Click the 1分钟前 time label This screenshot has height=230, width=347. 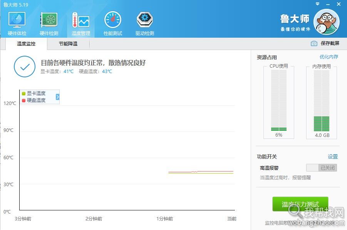[165, 219]
